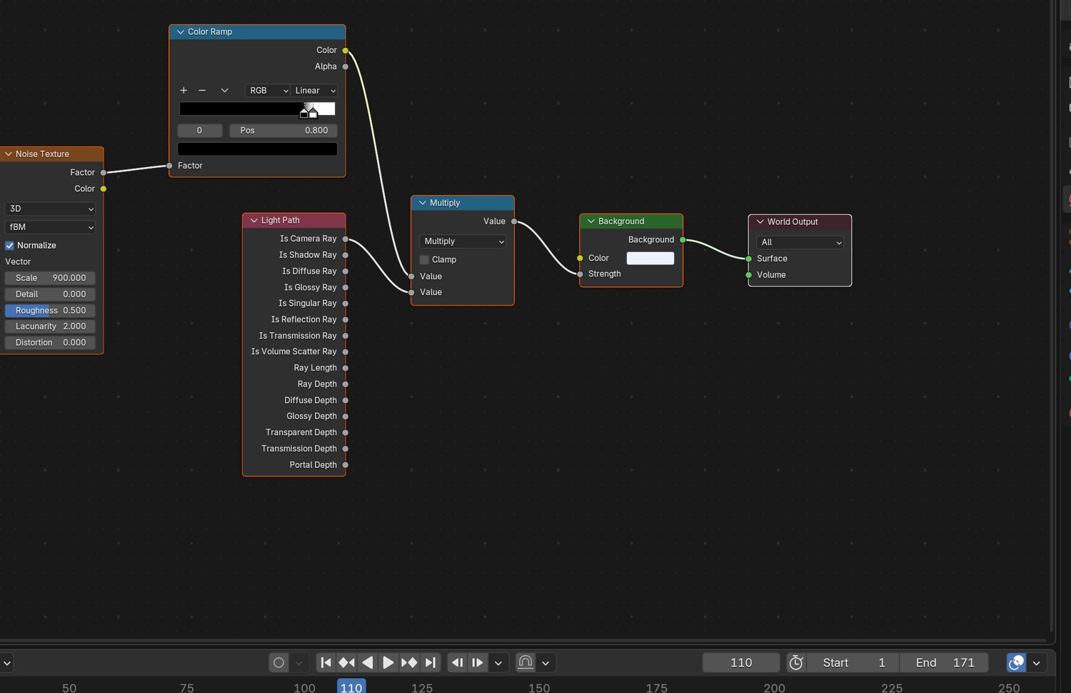Remove the color stop in Color Ramp
The width and height of the screenshot is (1071, 693).
coord(202,90)
